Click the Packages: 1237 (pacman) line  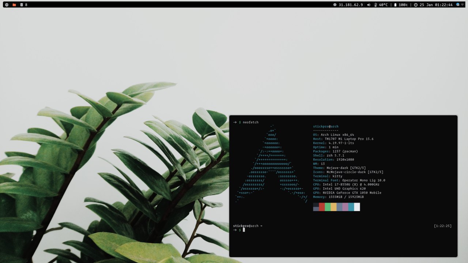[335, 151]
